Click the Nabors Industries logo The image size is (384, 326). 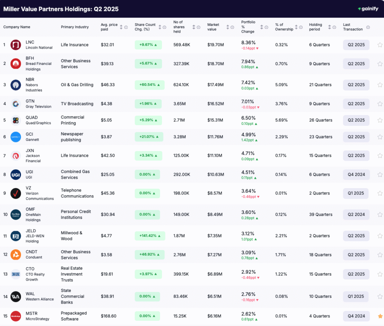click(16, 85)
